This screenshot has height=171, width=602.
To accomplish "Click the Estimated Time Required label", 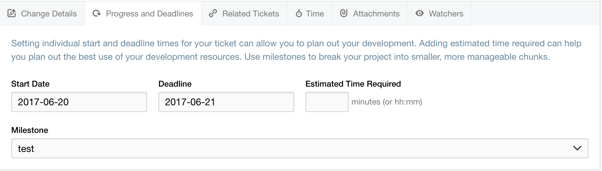I will 353,84.
